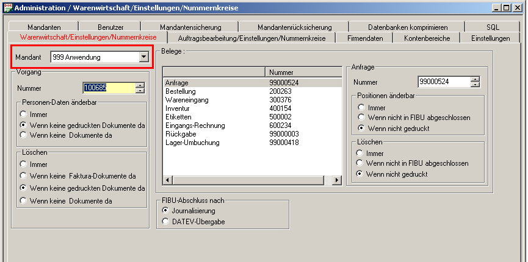Choose Journalisierung for FIBU-Abschluss
This screenshot has width=528, height=262.
click(165, 210)
